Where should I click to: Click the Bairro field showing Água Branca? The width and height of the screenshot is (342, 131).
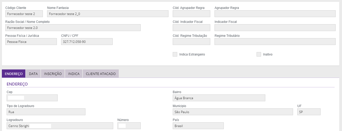219,98
